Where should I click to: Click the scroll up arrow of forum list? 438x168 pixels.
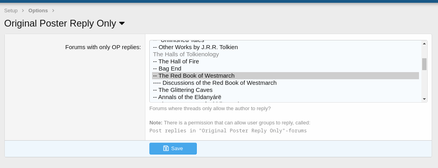click(424, 44)
